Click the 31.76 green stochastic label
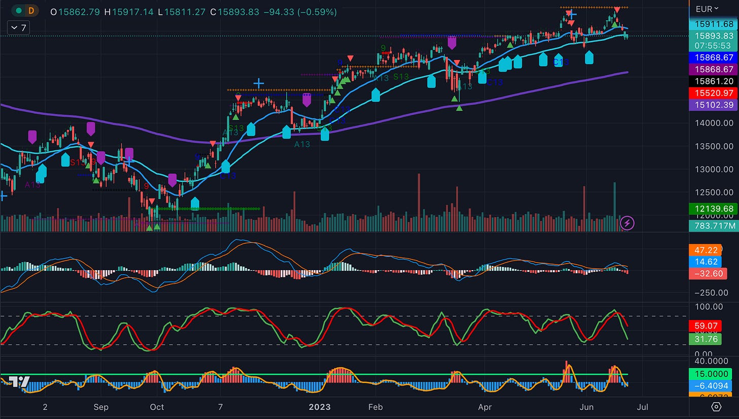This screenshot has width=739, height=419. click(706, 339)
